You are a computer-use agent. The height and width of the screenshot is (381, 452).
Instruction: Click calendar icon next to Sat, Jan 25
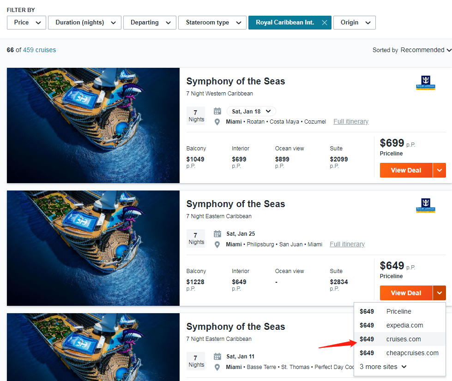click(217, 234)
